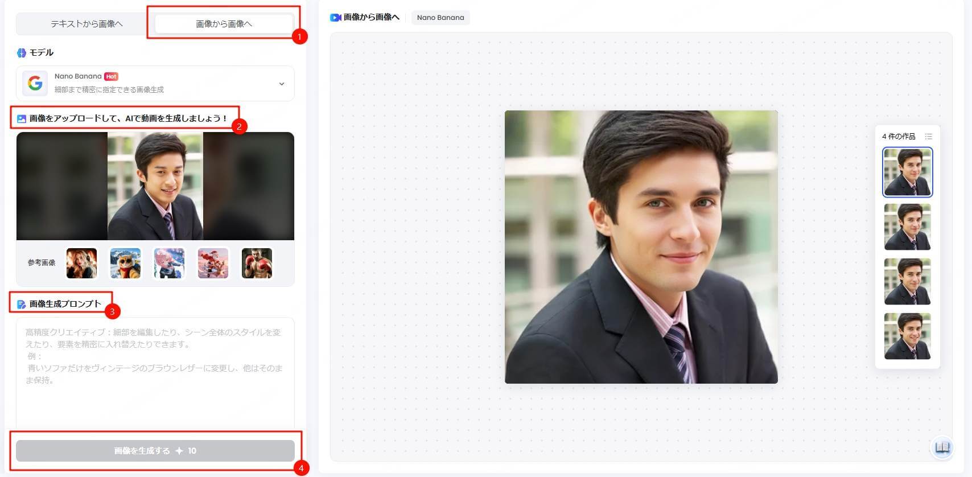Click the Google G logo icon

35,84
